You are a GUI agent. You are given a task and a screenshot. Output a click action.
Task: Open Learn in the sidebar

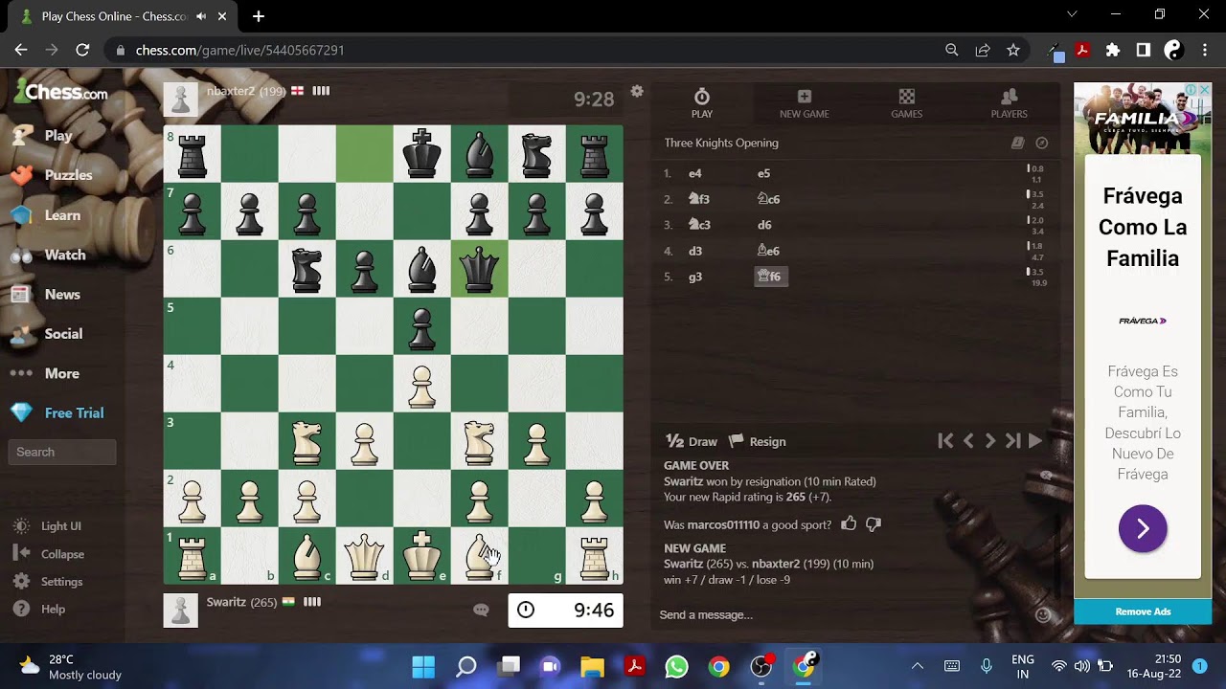(46, 215)
